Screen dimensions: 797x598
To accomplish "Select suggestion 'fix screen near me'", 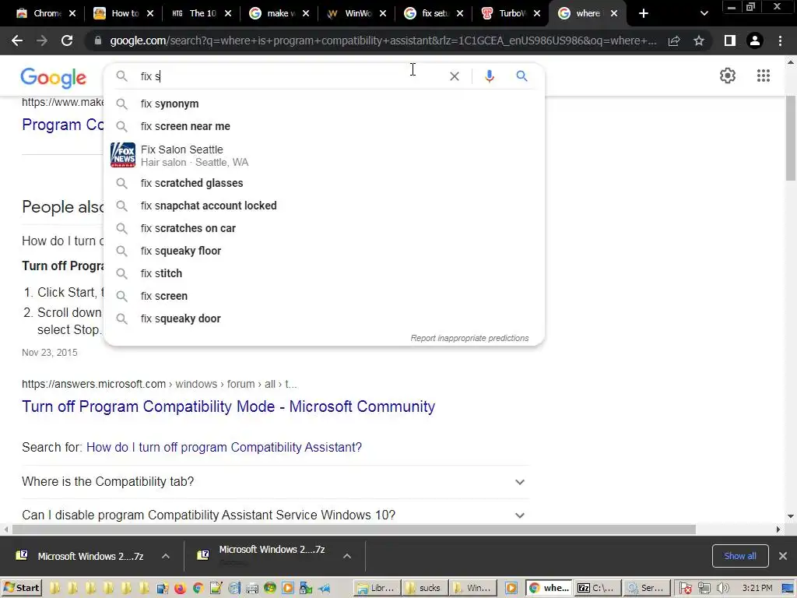I will point(325,126).
